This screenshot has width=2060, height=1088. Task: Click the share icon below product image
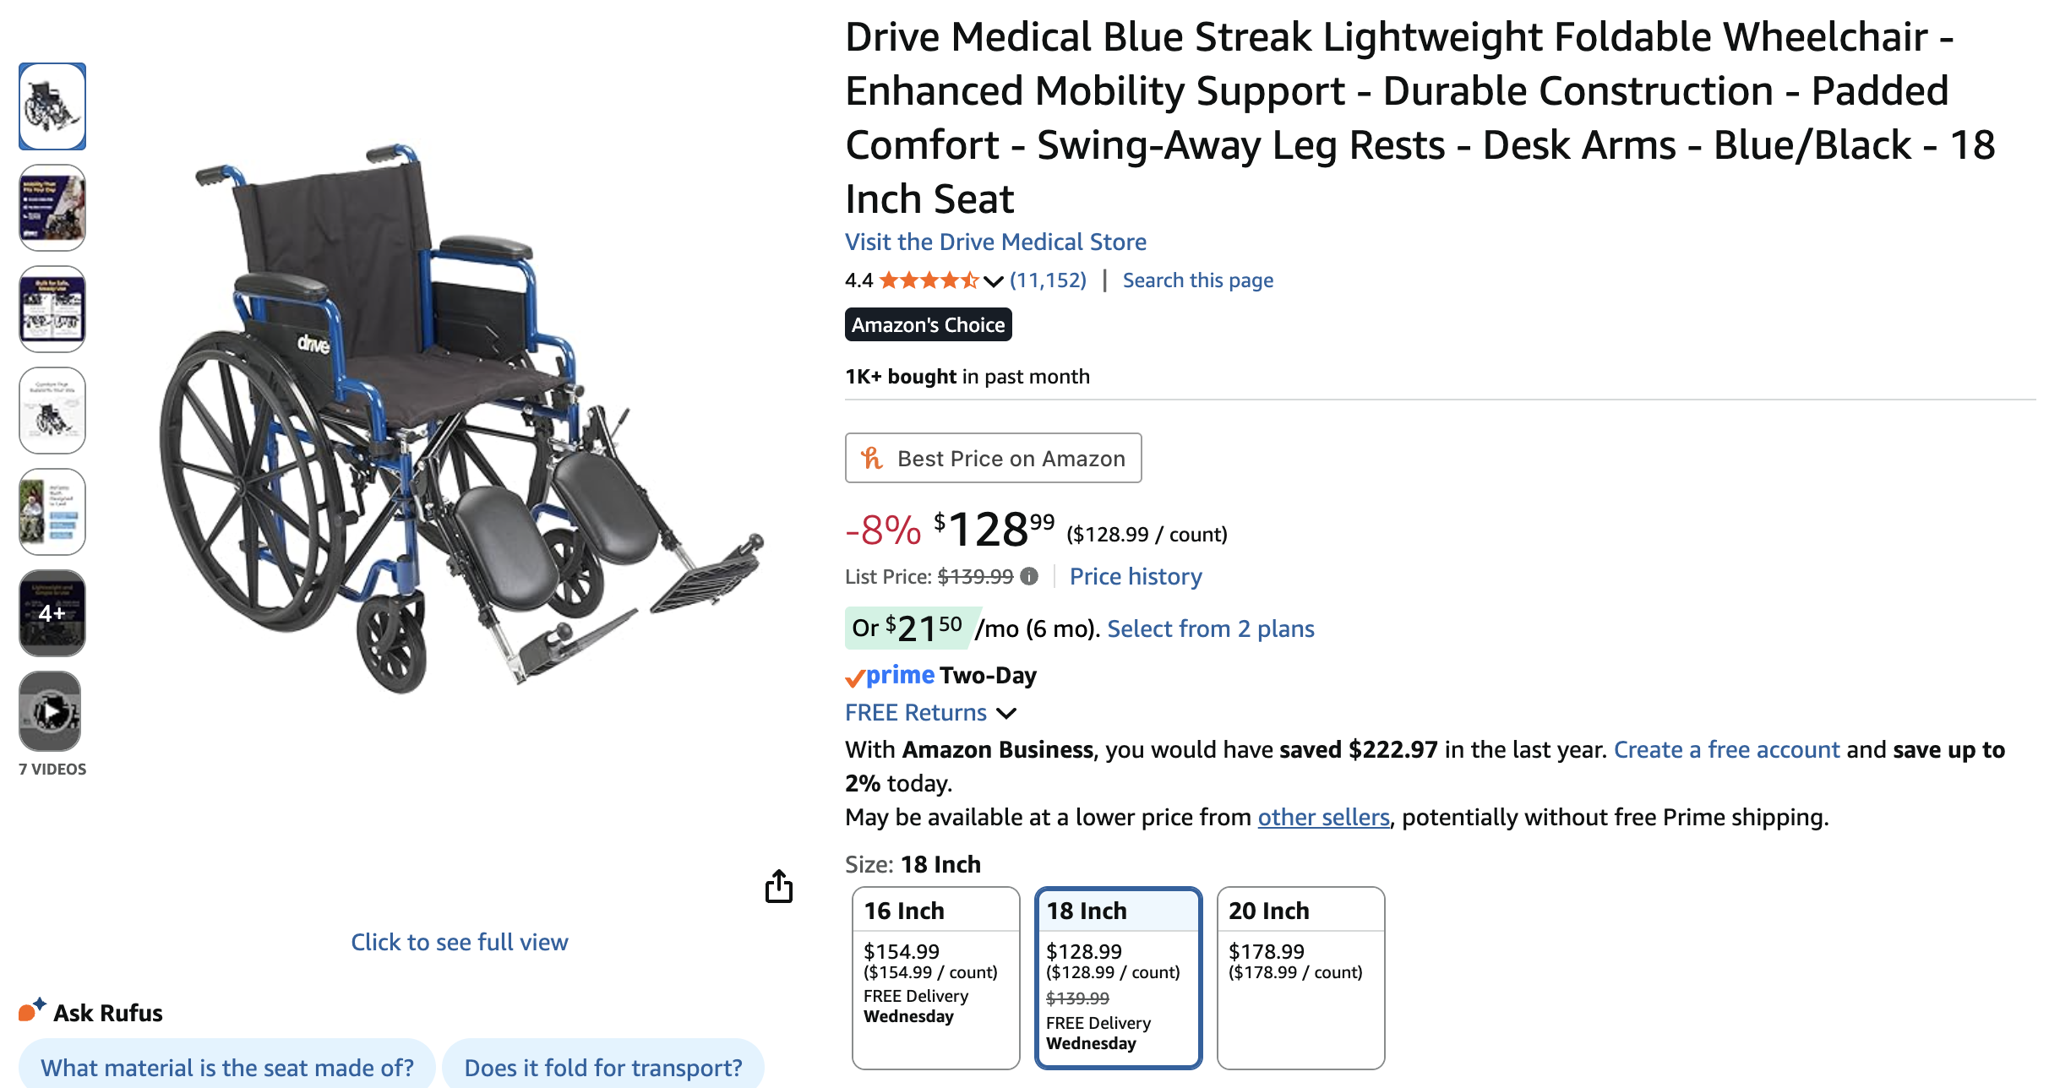(x=778, y=887)
